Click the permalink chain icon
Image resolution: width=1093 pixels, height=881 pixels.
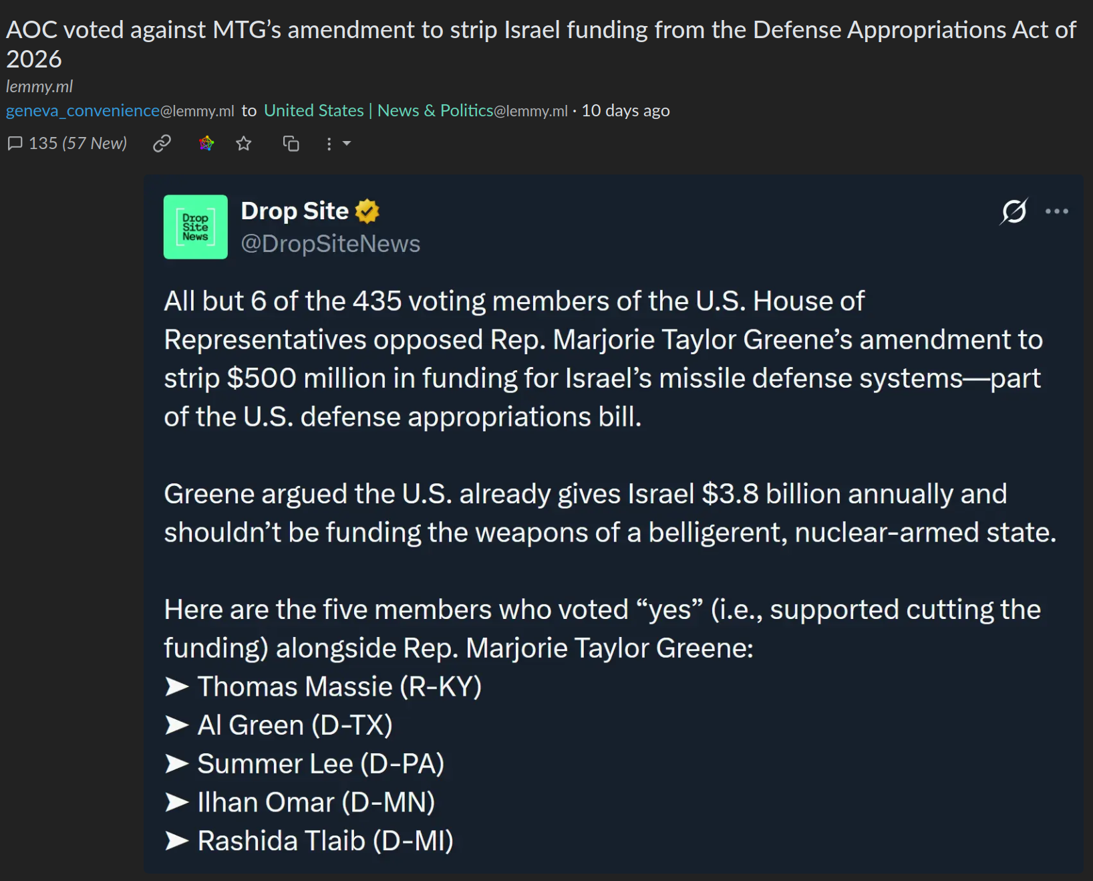(x=162, y=144)
